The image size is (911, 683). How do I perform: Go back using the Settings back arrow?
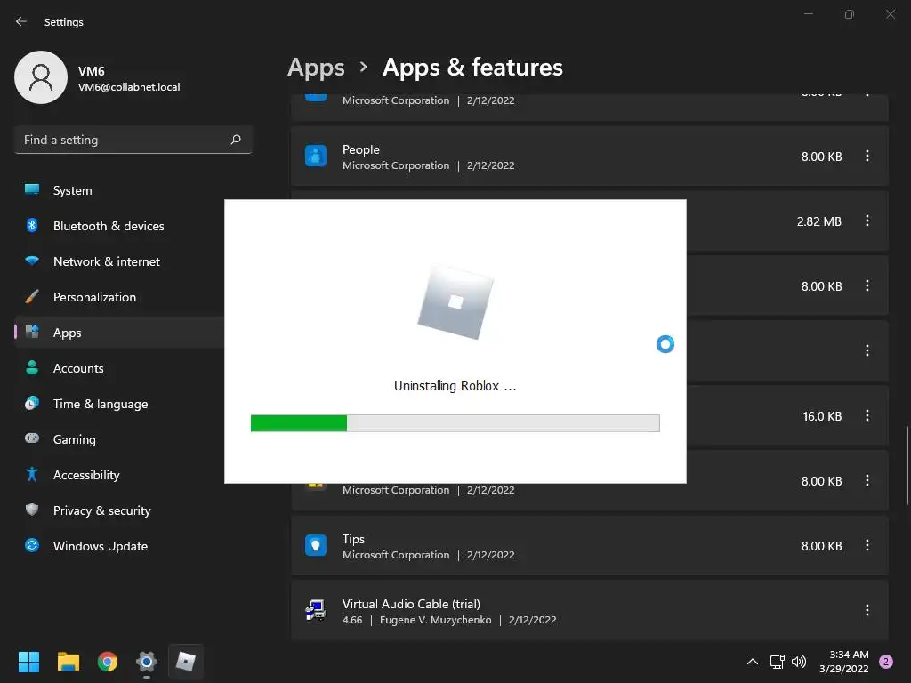click(21, 21)
